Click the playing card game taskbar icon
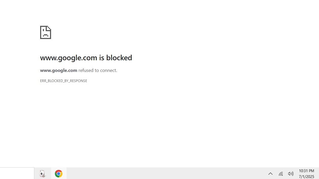 pyautogui.click(x=42, y=174)
